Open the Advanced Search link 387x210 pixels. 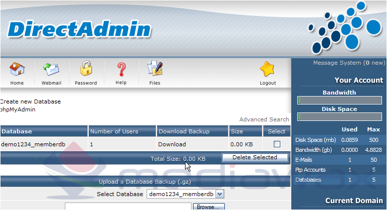264,119
